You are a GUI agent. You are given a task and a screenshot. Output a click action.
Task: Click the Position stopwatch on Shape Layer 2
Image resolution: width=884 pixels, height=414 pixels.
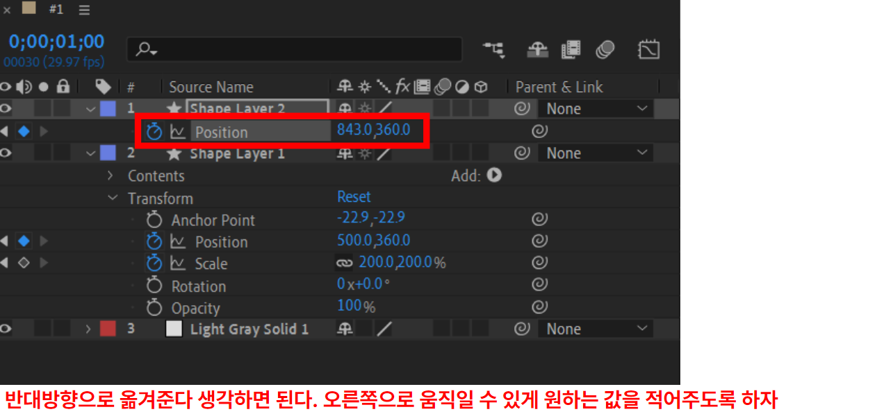(154, 131)
